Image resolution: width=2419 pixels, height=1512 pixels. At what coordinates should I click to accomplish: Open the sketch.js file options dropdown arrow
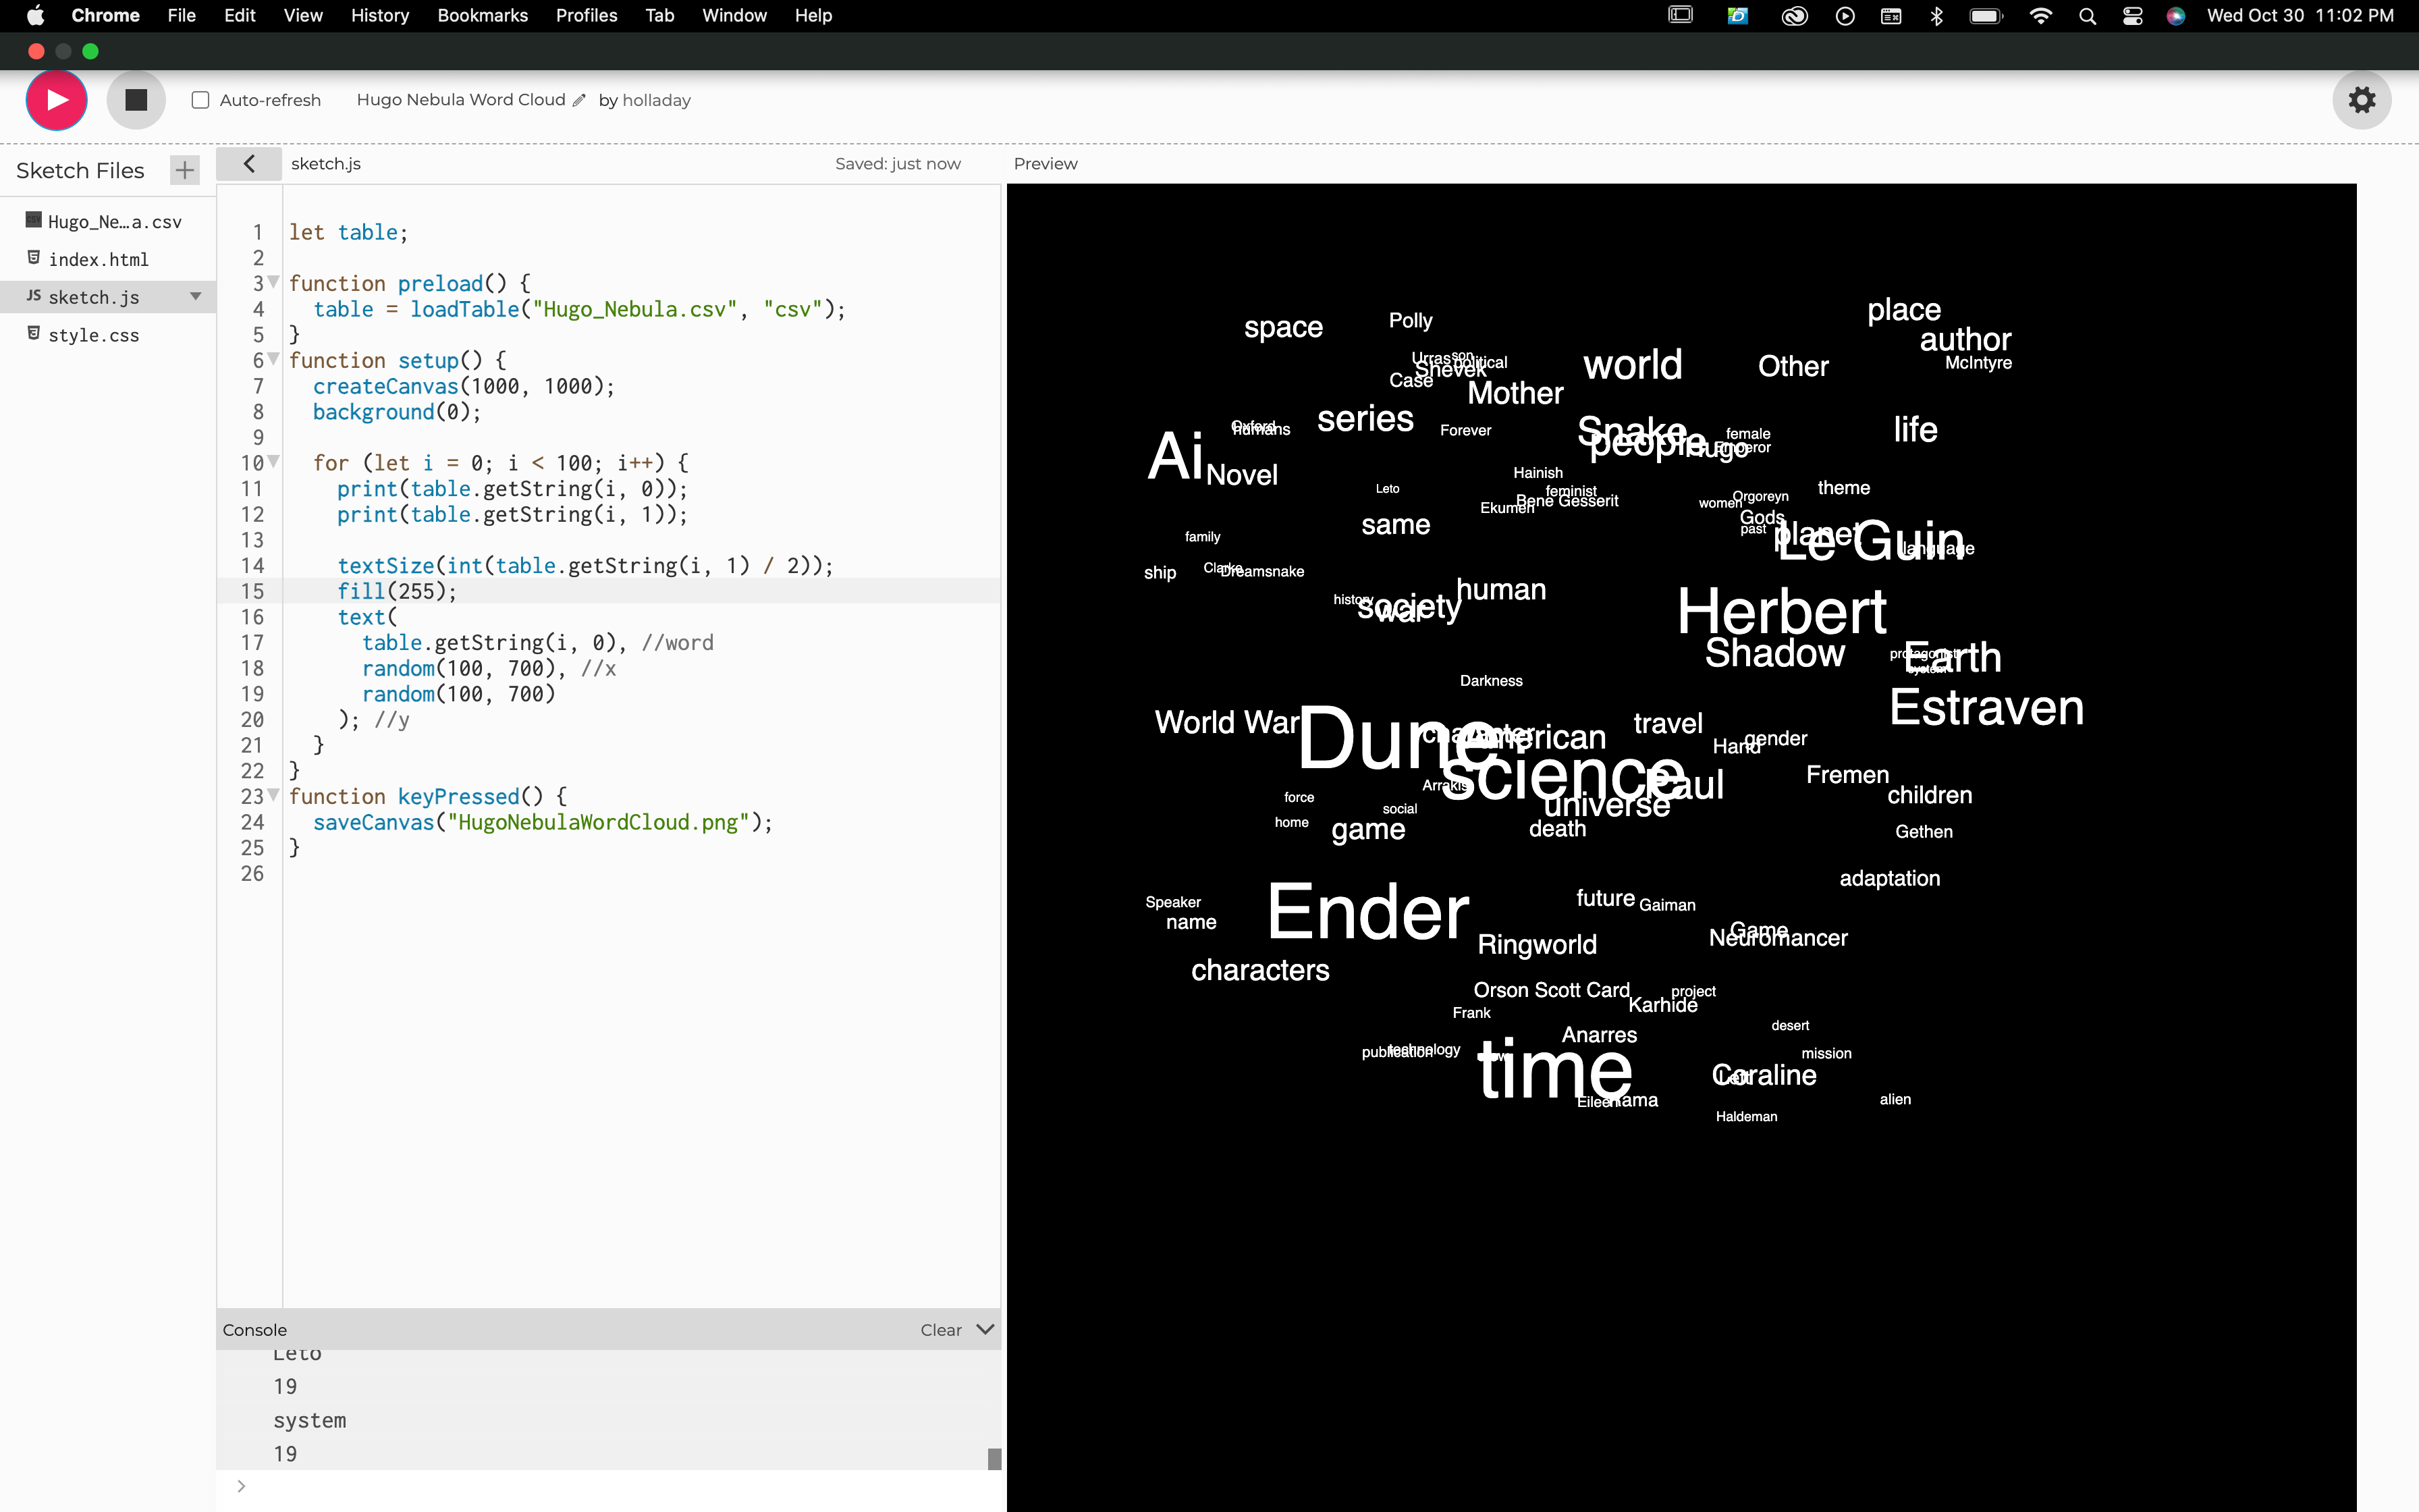point(196,297)
